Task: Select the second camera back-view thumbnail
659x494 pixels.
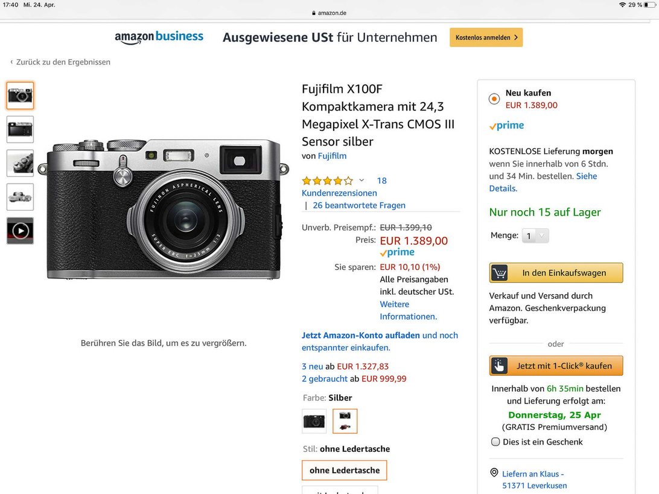Action: [20, 129]
